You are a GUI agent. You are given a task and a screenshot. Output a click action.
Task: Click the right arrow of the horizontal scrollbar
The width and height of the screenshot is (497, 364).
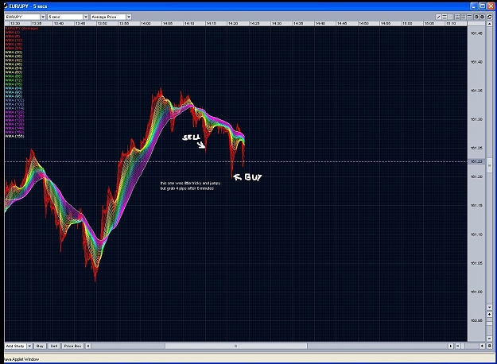pos(451,346)
